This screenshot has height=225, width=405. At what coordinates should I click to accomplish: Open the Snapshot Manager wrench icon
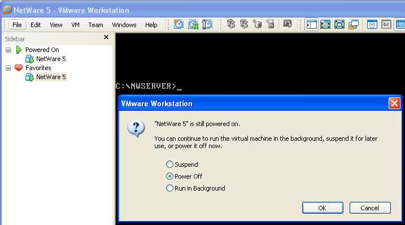tap(207, 24)
